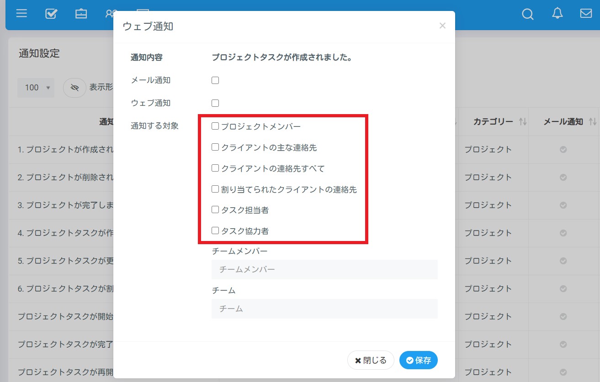The height and width of the screenshot is (382, 600).
Task: Click mail check icon in プロジェクトタスクが完了 row
Action: point(563,344)
